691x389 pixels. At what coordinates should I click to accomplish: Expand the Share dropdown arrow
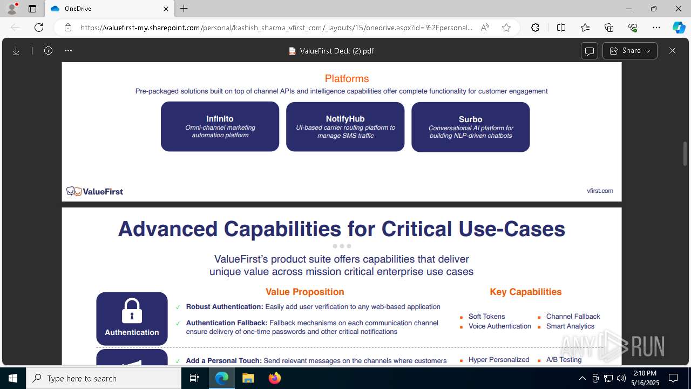(x=648, y=51)
